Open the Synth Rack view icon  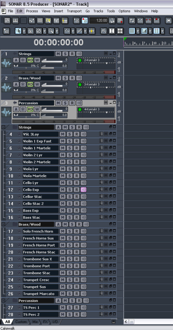(x=40, y=20)
